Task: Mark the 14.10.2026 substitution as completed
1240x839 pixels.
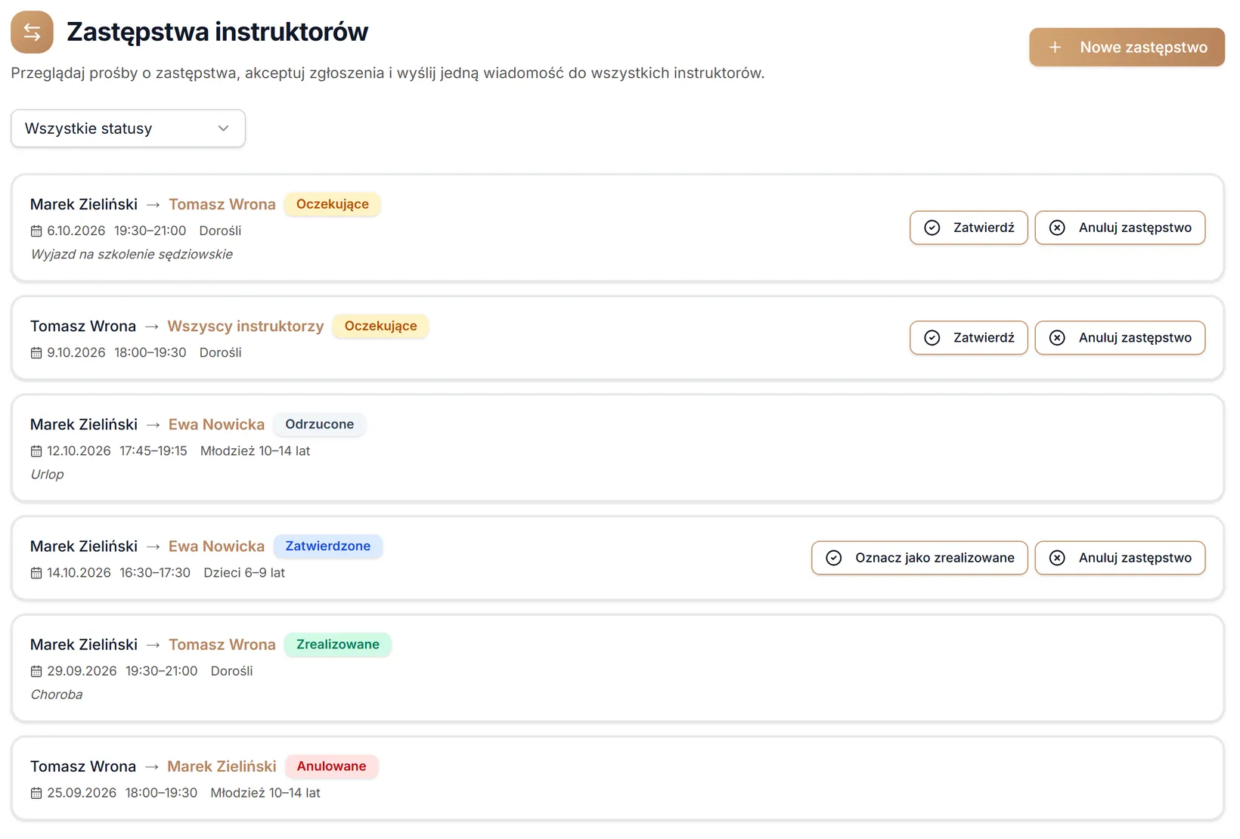Action: (919, 558)
